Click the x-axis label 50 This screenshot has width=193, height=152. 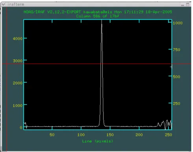click(x=52, y=135)
